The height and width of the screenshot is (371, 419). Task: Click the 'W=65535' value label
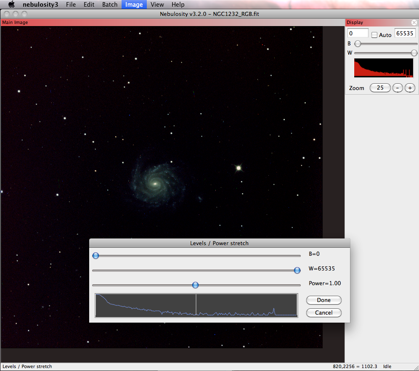[322, 269]
